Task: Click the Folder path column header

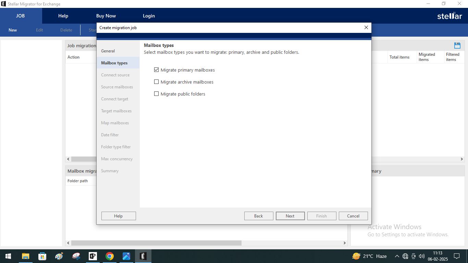Action: (x=78, y=181)
